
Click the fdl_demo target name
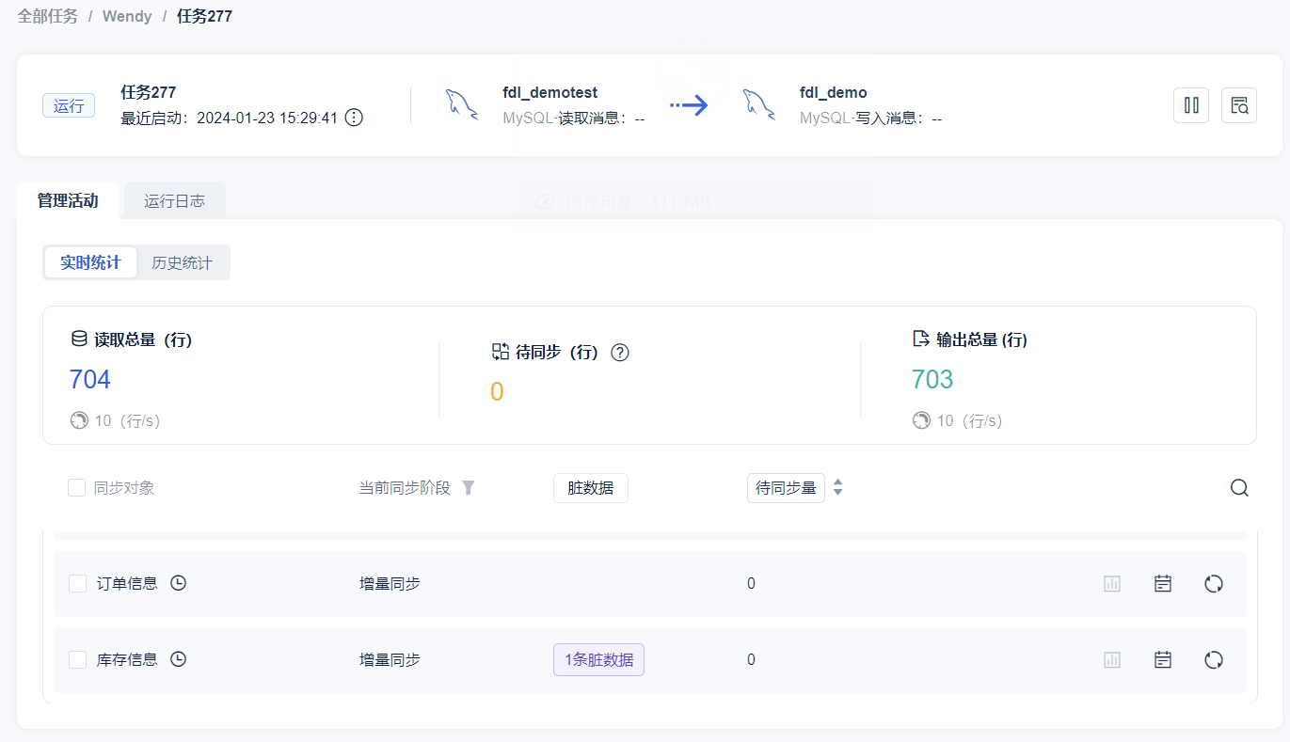834,92
